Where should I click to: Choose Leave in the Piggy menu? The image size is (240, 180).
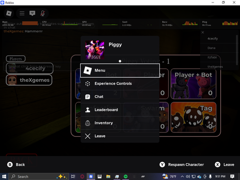(120, 136)
